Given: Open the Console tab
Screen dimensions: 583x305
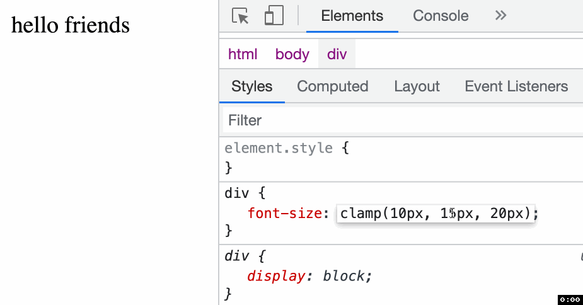Looking at the screenshot, I should [441, 16].
